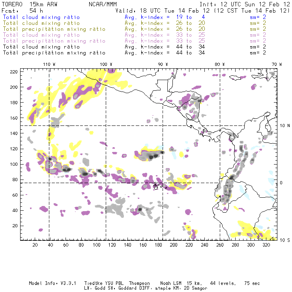This screenshot has width=292, height=292.
Task: Select the '60' vertical axis tick label
Action: (x=15, y=195)
